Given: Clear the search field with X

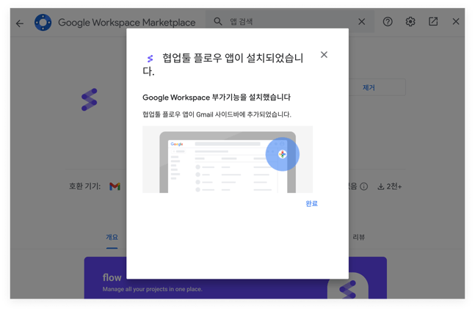Looking at the screenshot, I should (x=361, y=22).
